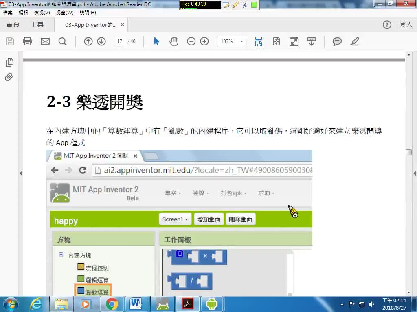The height and width of the screenshot is (312, 417).
Task: Open the 檔案 menu
Action: pos(8,13)
